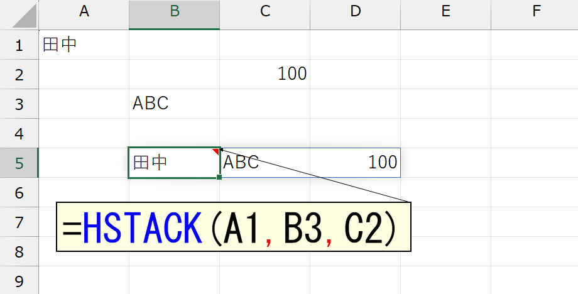
Task: Select column E header
Action: coord(445,14)
